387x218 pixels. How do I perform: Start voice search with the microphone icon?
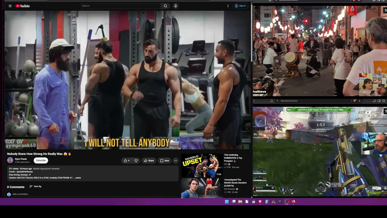pos(175,6)
